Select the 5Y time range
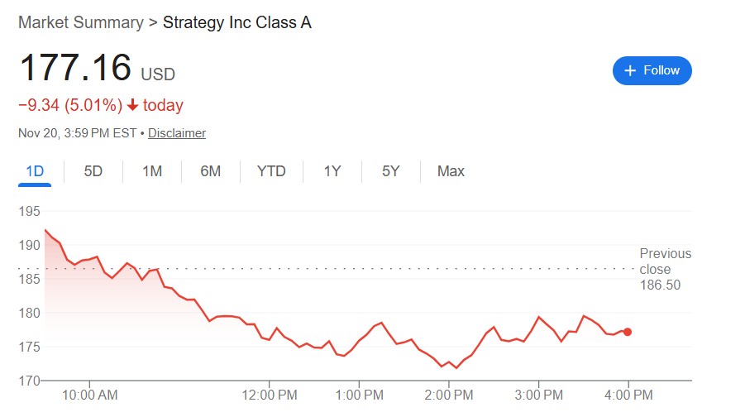The width and height of the screenshot is (745, 417). 390,171
